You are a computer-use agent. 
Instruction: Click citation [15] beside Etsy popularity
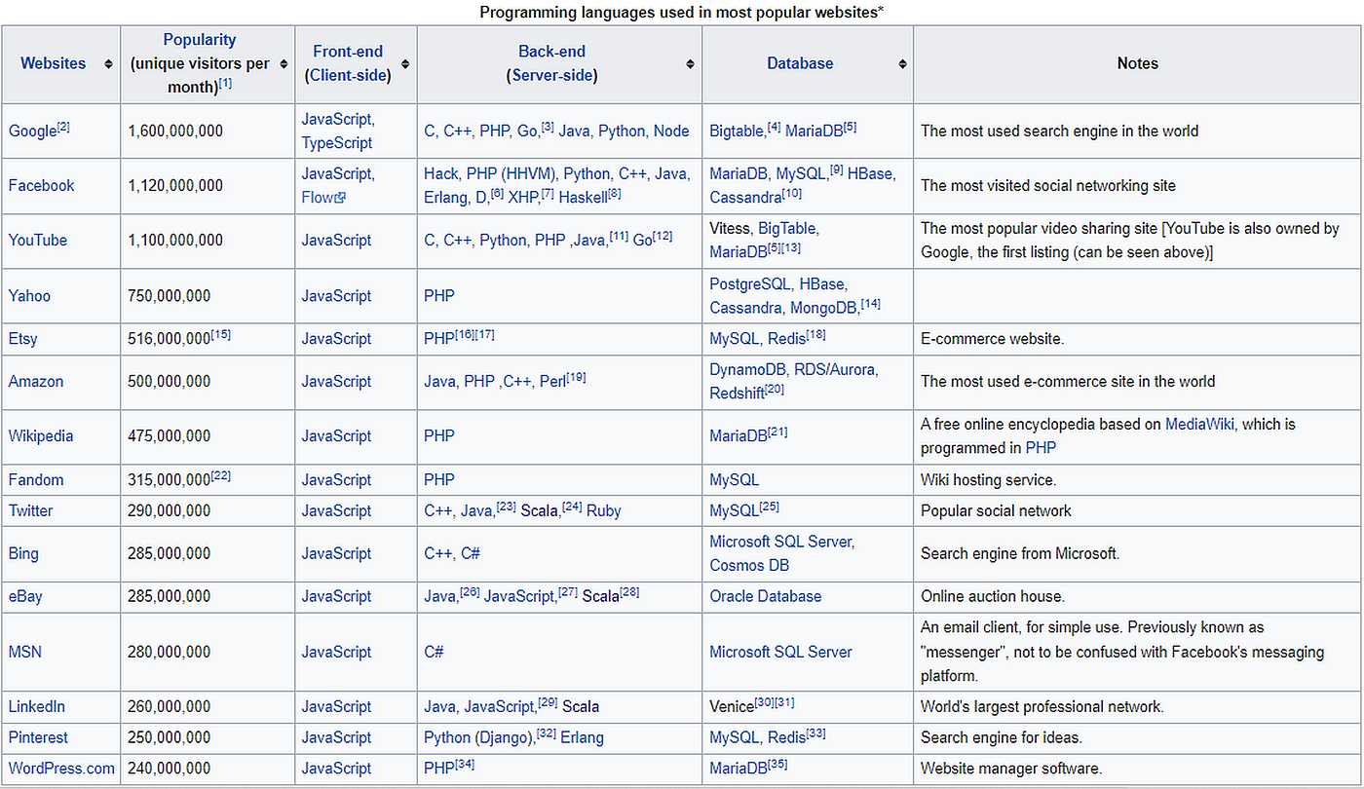click(x=221, y=335)
